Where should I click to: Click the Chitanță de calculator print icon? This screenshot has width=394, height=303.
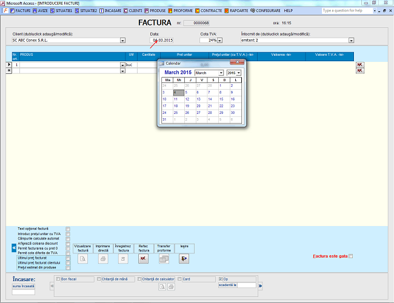point(171,287)
